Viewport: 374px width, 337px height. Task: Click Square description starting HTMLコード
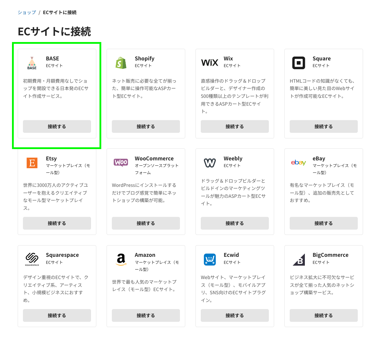tap(322, 88)
